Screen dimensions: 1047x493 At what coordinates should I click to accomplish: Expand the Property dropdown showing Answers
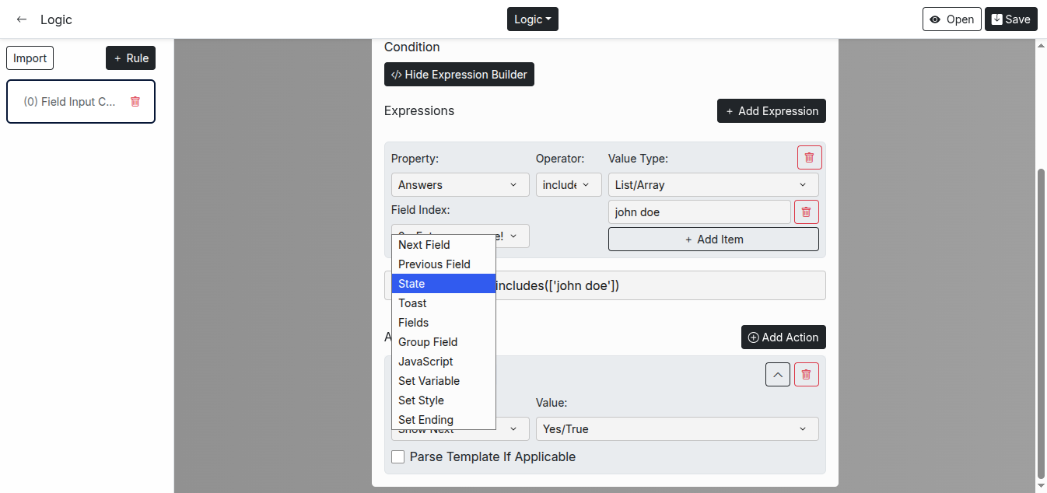pyautogui.click(x=457, y=185)
